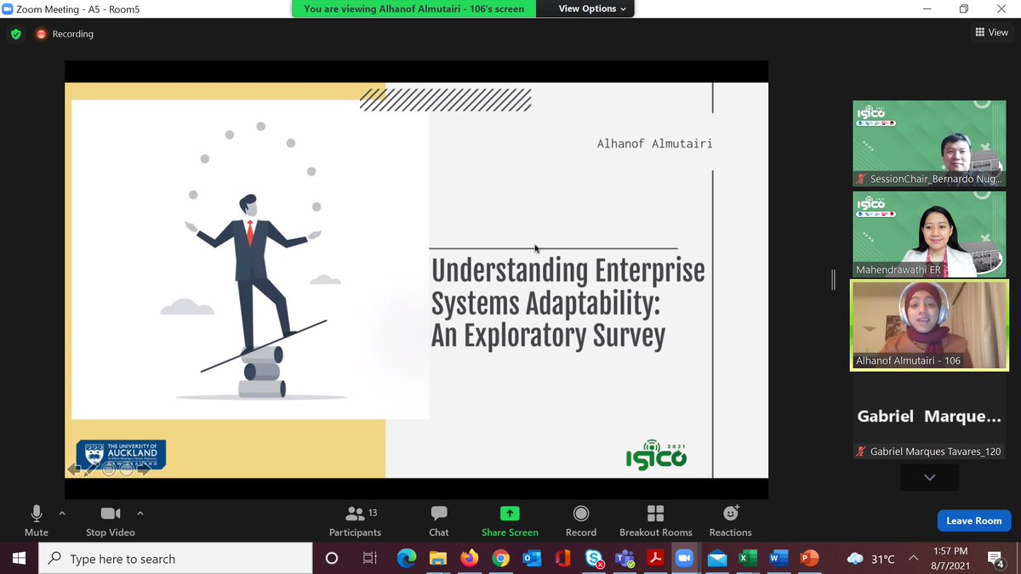Open Breakout Rooms

pos(656,520)
